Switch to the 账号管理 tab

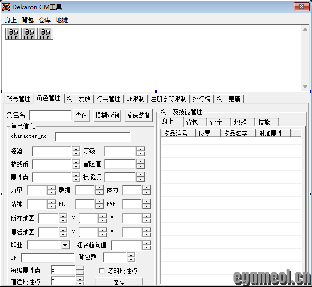coord(18,99)
